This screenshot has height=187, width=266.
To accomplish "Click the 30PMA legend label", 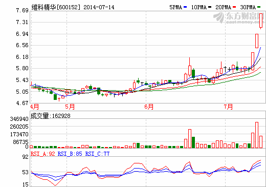I will (248, 7).
